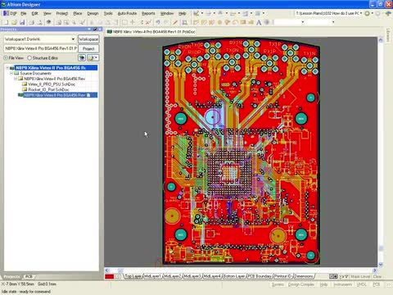Click the selection rectangle tool icon
This screenshot has width=393, height=295.
(124, 22)
